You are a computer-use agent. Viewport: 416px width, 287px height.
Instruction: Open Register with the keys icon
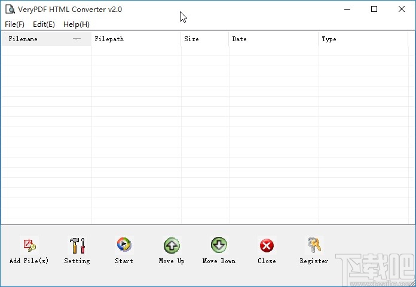[314, 245]
